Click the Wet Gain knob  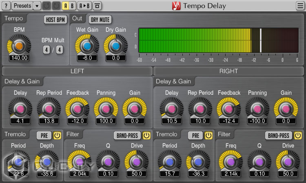pos(87,46)
